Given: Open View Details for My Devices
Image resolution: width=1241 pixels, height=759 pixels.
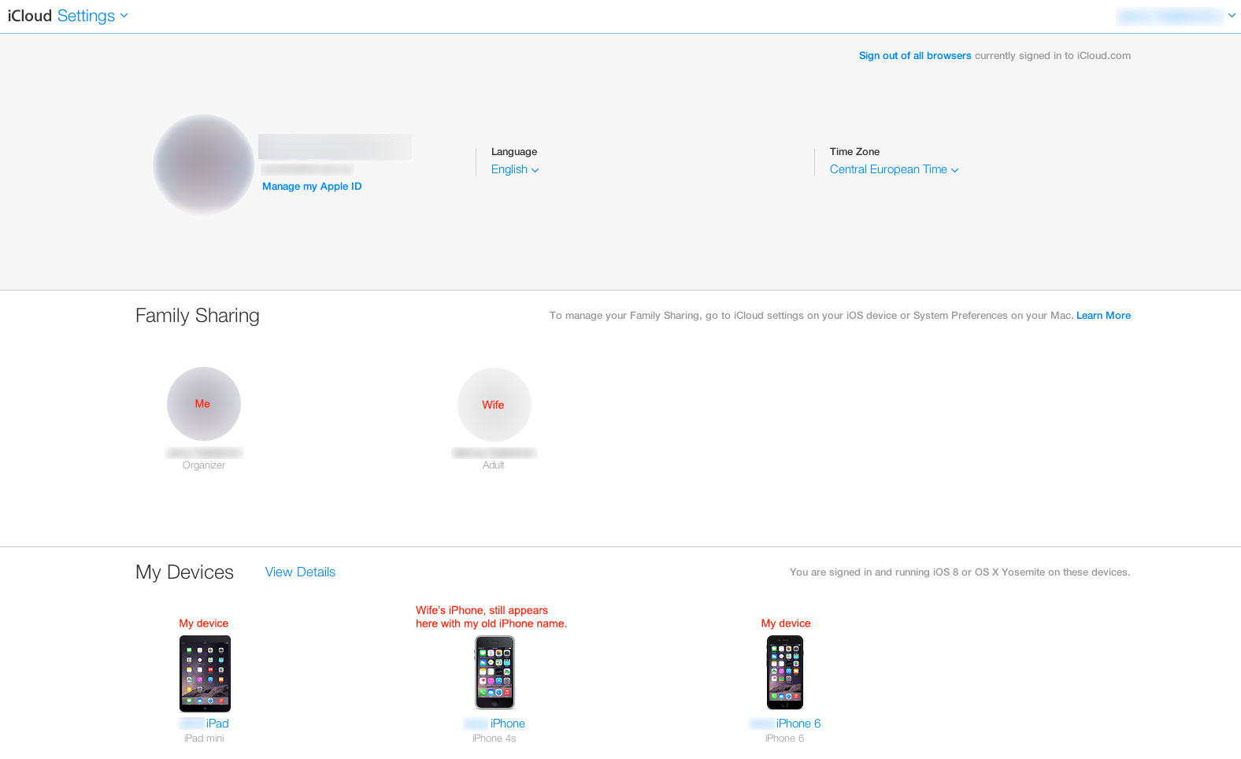Looking at the screenshot, I should click(x=300, y=572).
